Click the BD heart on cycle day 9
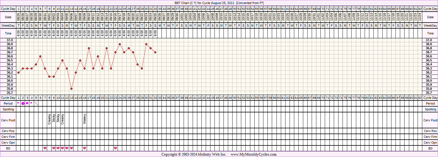The width and height of the screenshot is (438, 157). tap(54, 148)
